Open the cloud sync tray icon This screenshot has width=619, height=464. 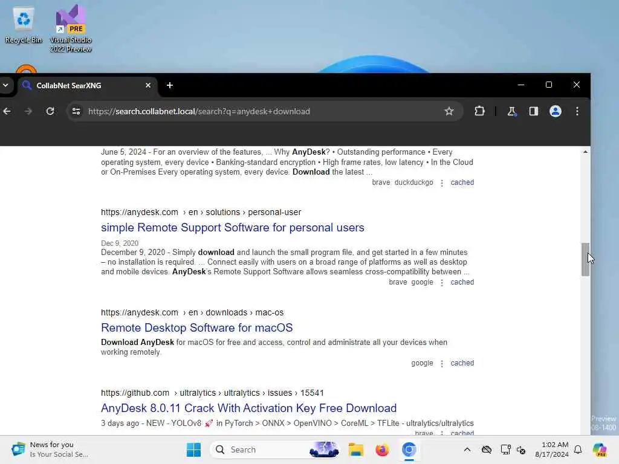tap(487, 449)
